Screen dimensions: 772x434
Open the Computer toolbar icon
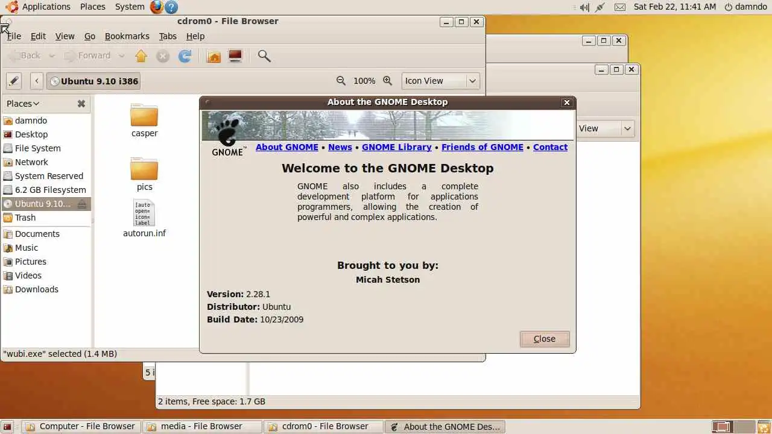(x=235, y=56)
